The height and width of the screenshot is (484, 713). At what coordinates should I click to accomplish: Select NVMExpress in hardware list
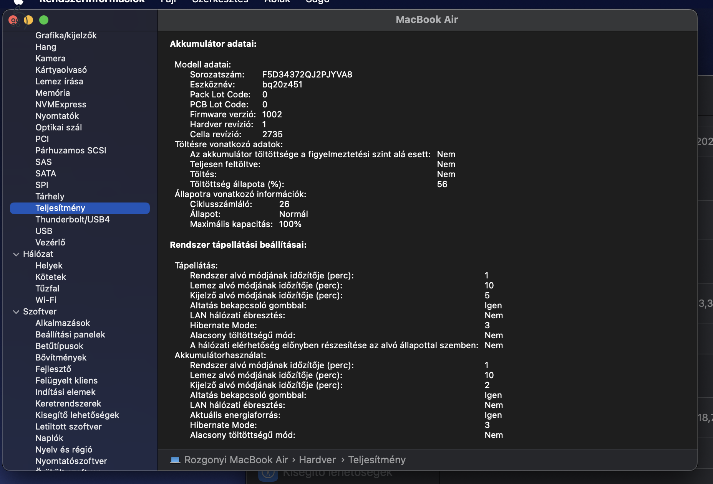tap(61, 104)
